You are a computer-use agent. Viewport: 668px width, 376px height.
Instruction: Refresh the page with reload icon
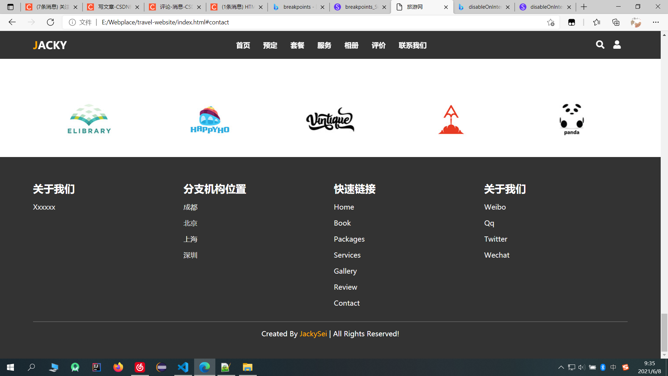pos(50,22)
